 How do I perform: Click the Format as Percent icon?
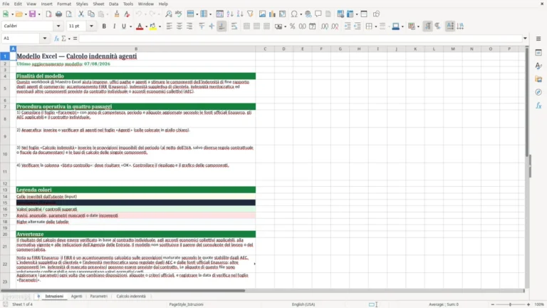pos(292,26)
